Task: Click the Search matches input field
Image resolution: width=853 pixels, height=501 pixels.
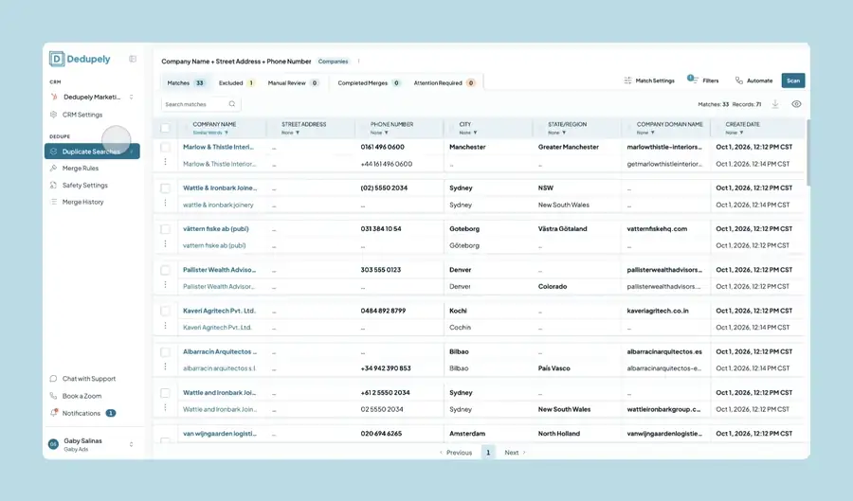Action: coord(201,104)
